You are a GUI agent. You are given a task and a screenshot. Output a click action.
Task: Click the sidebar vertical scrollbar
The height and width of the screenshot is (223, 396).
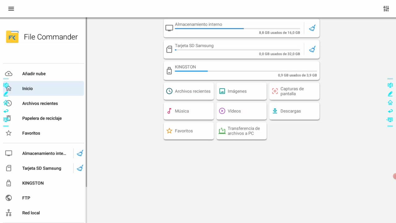click(x=86, y=102)
